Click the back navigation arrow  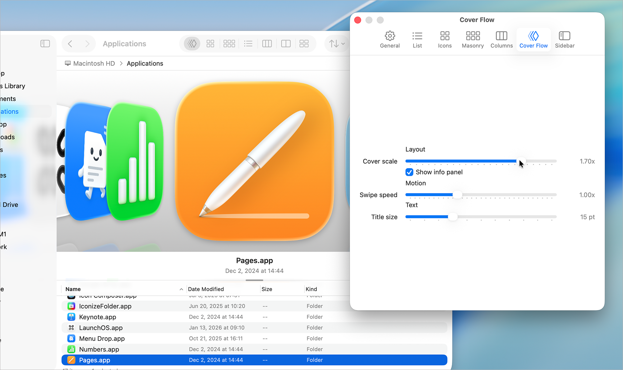click(70, 43)
